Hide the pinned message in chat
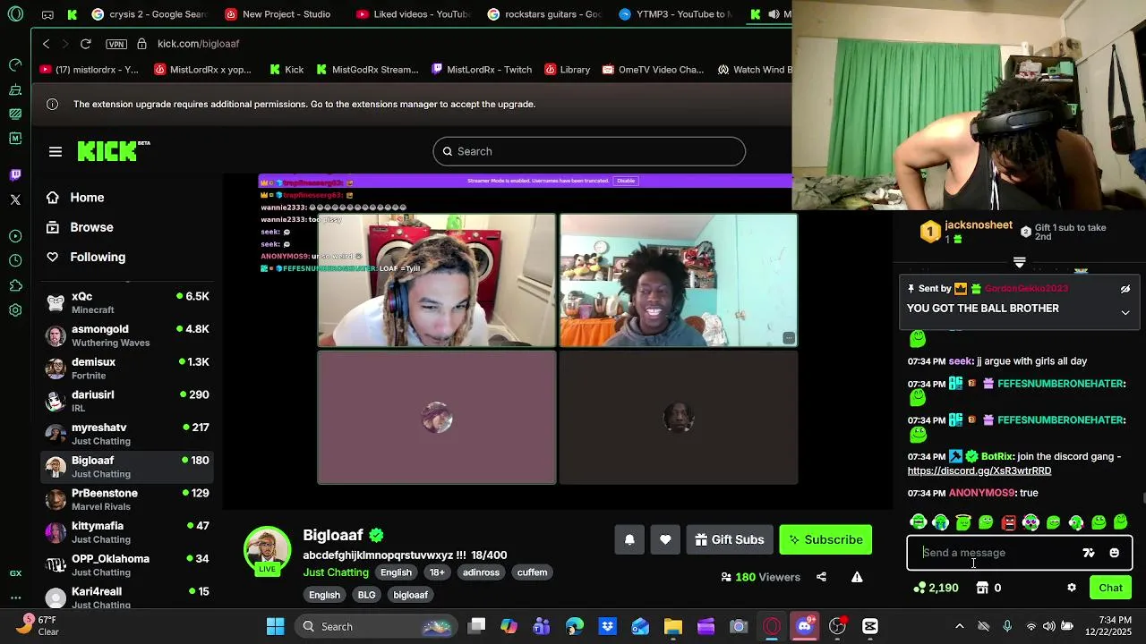This screenshot has height=644, width=1146. [x=1125, y=289]
